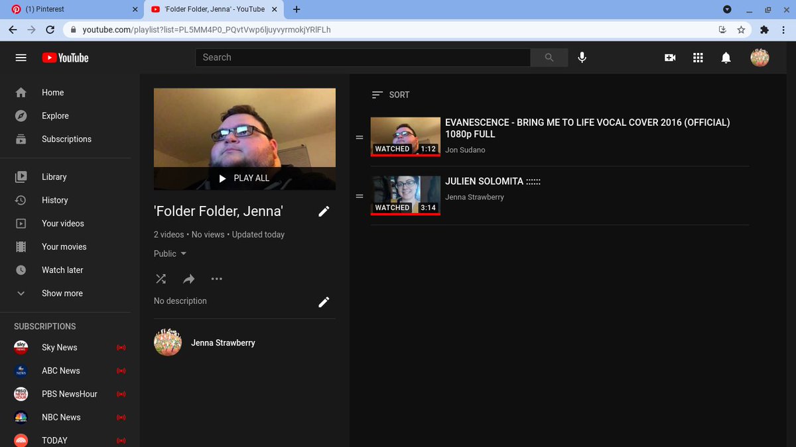
Task: Click the Julien Solomita video thumbnail
Action: tap(405, 196)
